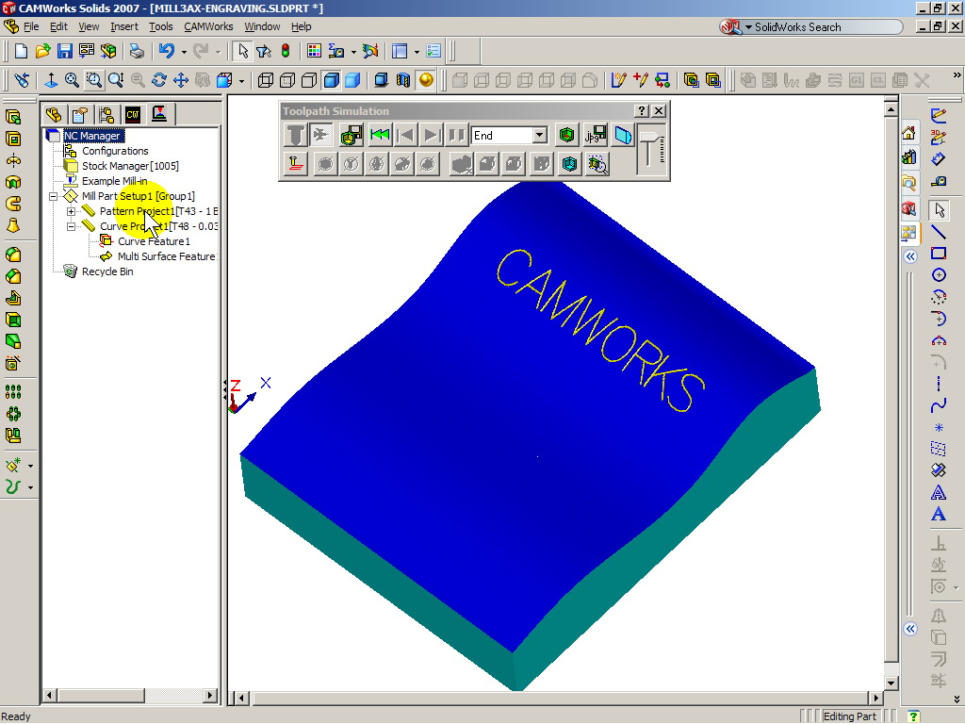This screenshot has height=724, width=965.
Task: Toggle Shadows in Shaded Mode
Action: coord(381,80)
